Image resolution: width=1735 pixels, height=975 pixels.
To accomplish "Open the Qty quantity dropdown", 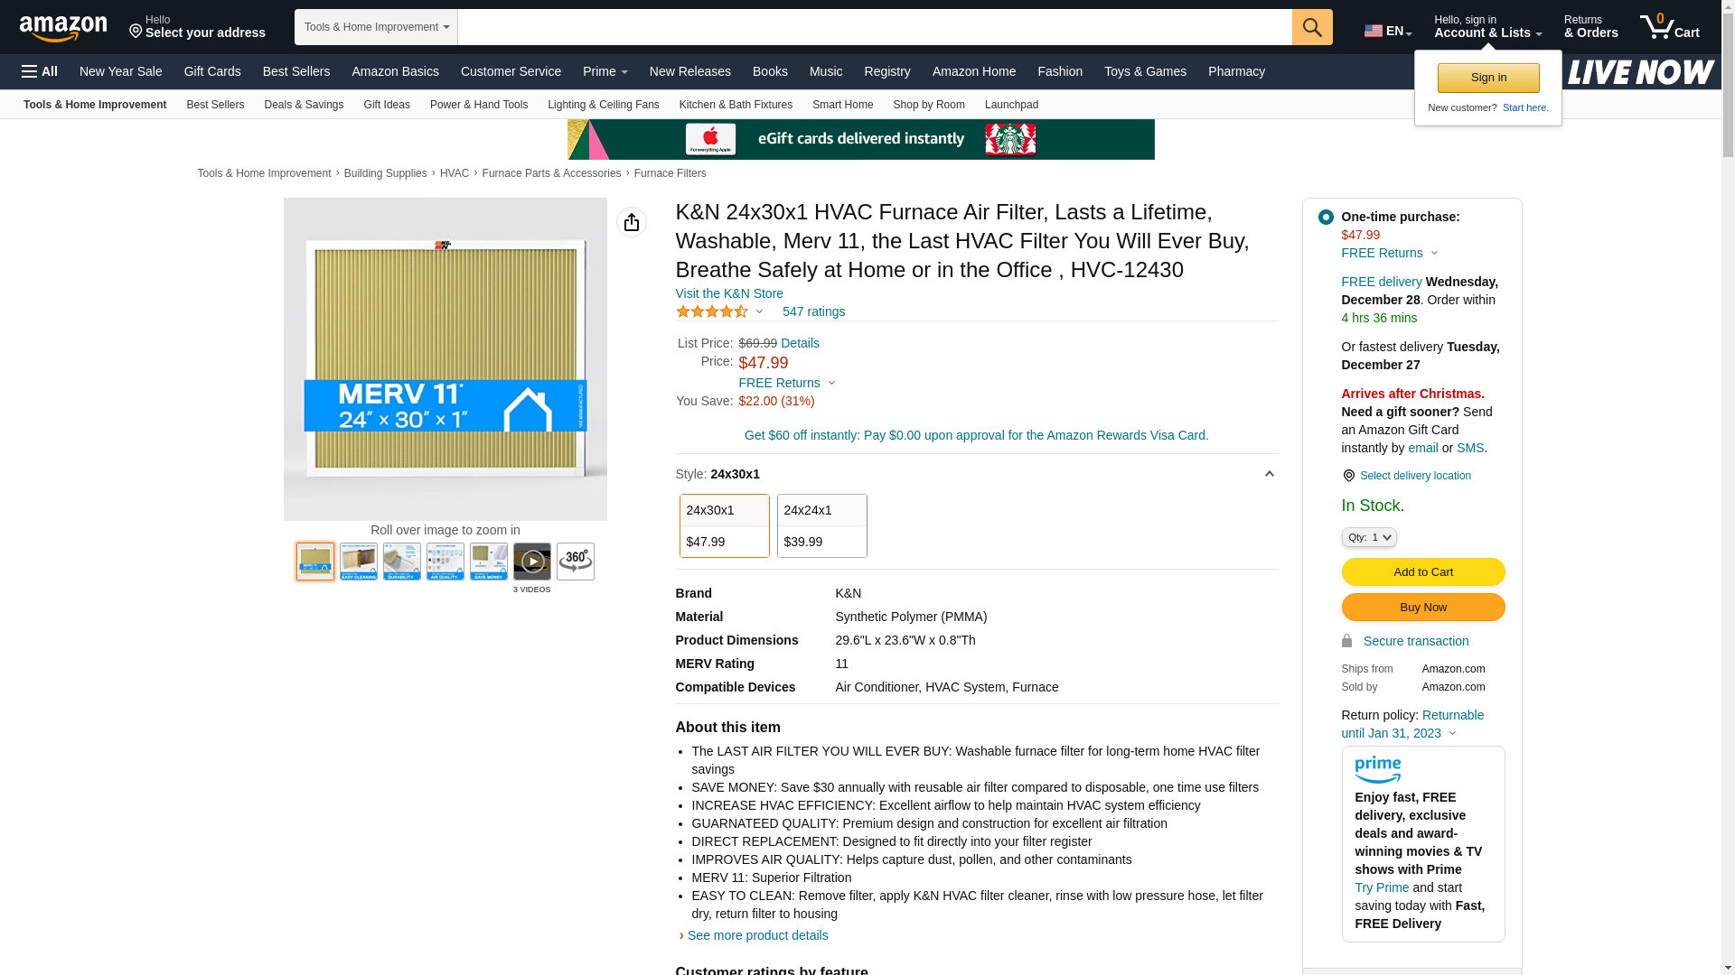I will [x=1368, y=537].
